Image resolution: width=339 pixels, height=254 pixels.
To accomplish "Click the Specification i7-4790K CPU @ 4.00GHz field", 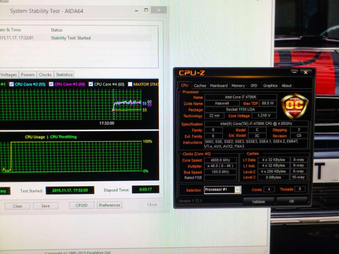I will (x=256, y=124).
